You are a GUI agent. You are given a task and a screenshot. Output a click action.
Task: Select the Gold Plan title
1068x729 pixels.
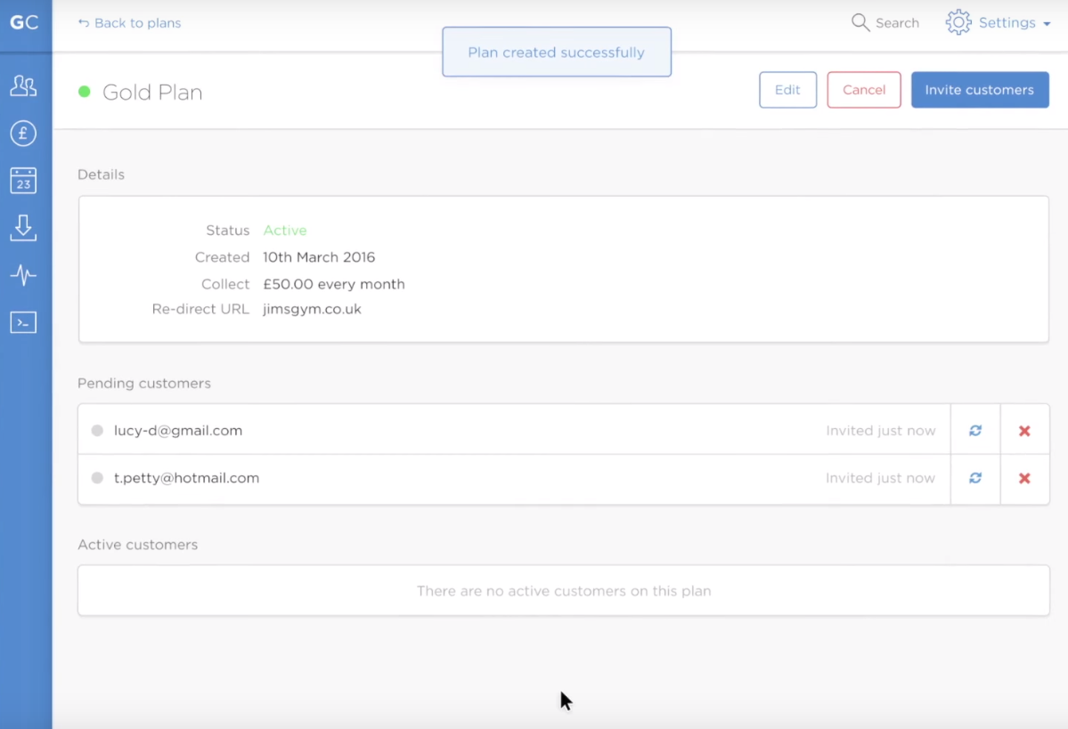(x=152, y=92)
